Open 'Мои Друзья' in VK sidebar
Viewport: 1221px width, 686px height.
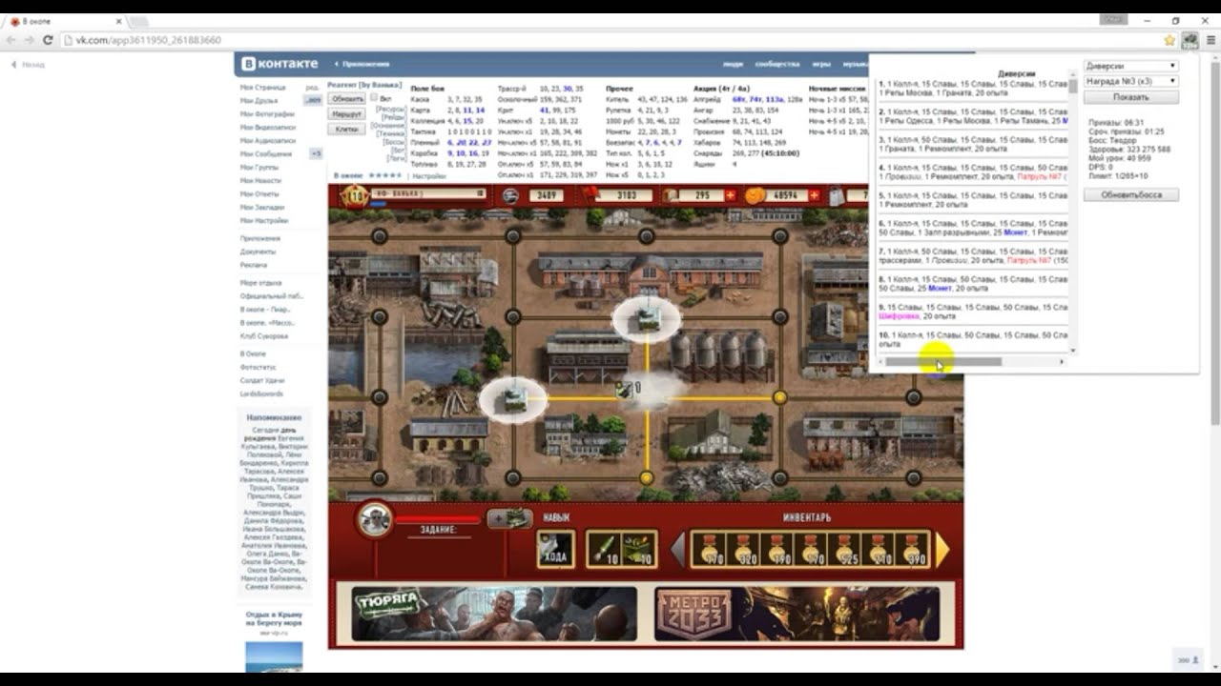point(259,100)
